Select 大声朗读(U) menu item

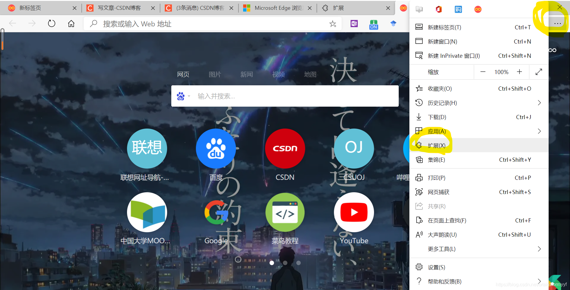click(x=479, y=235)
